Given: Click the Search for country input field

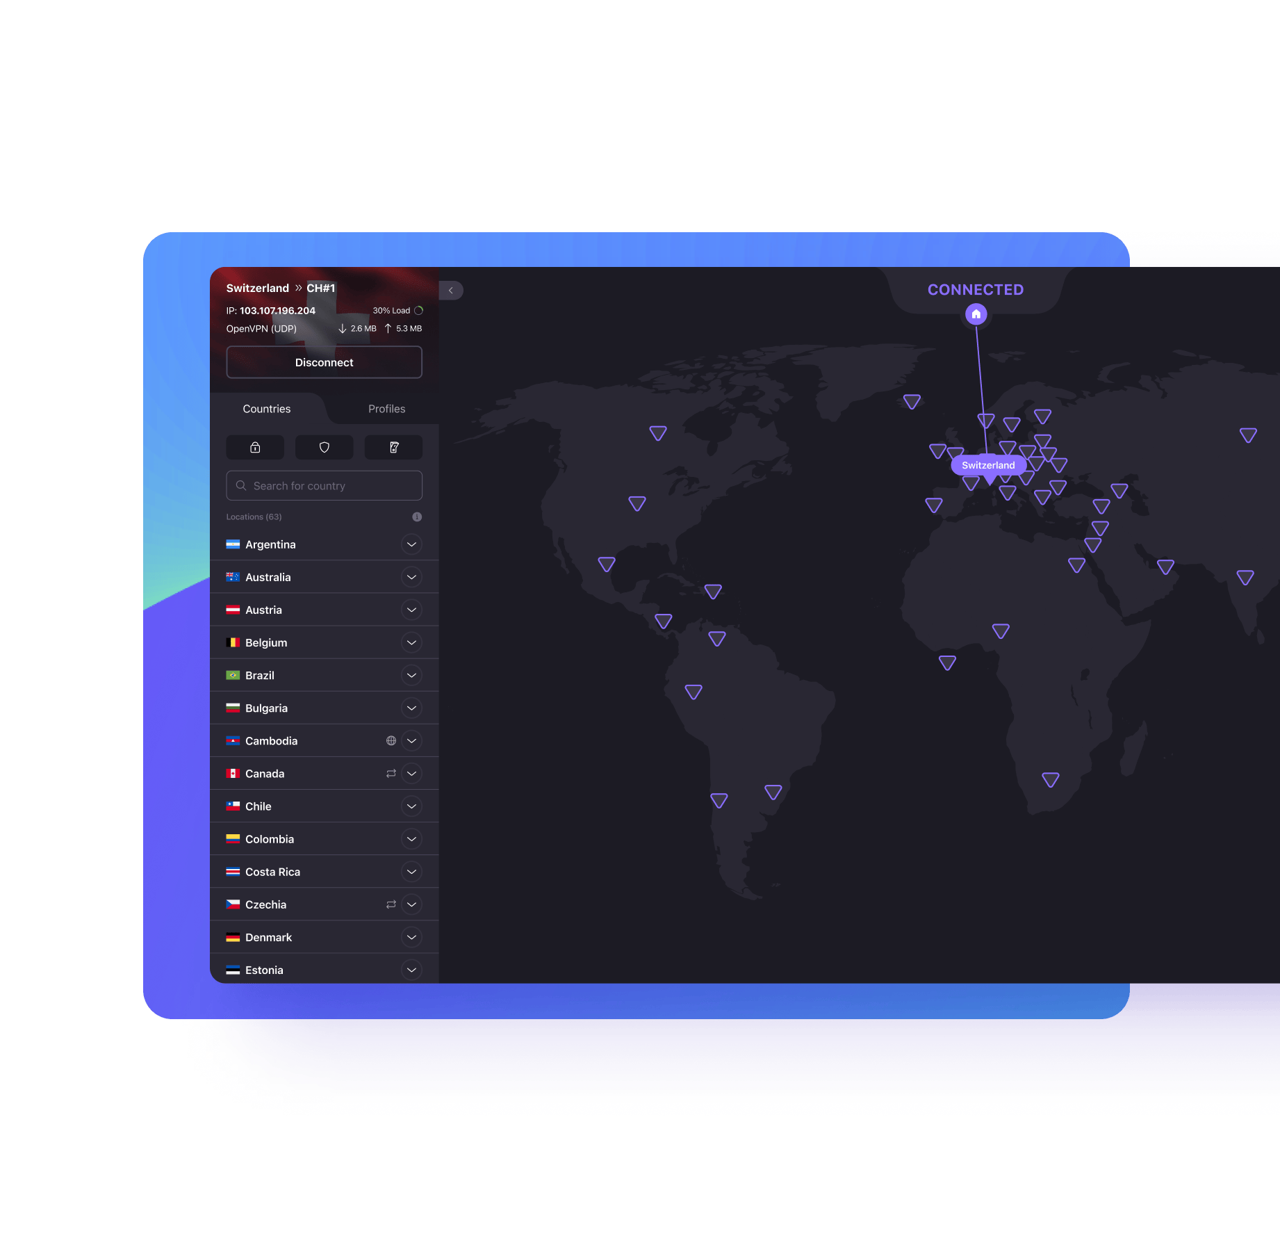Looking at the screenshot, I should (324, 485).
